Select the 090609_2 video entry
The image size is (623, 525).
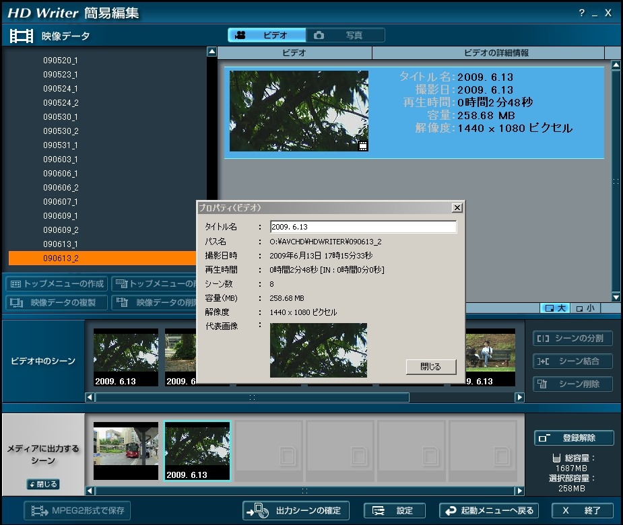coord(61,230)
